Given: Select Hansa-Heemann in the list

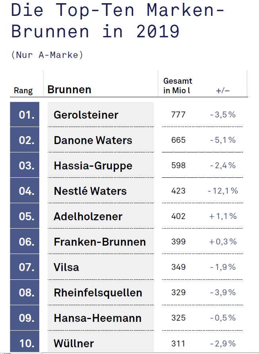Looking at the screenshot, I should tap(101, 318).
